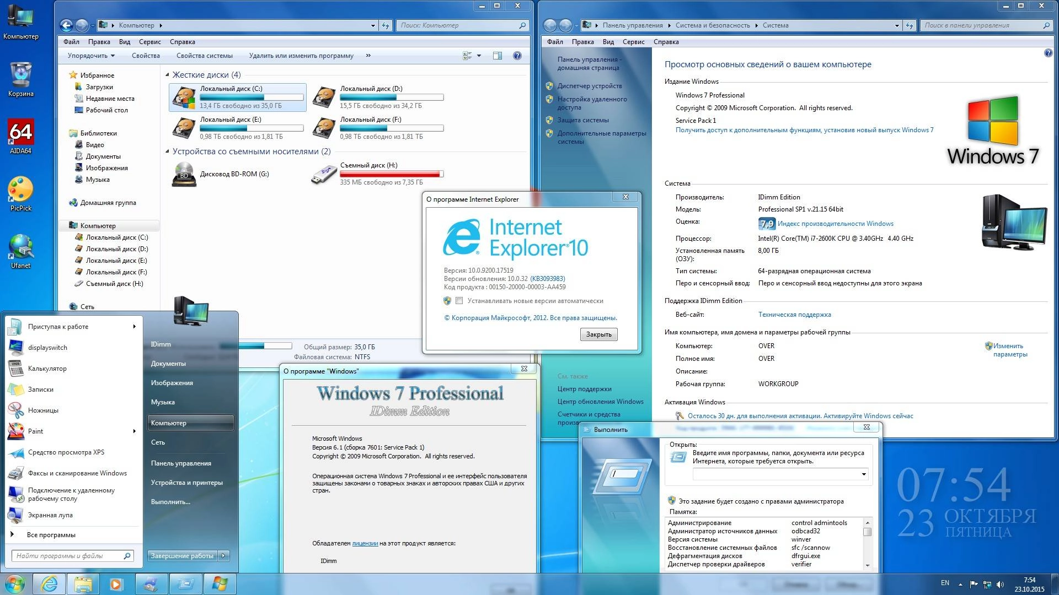Click Локальный диск (D:) capacity bar
The height and width of the screenshot is (595, 1059).
[392, 98]
